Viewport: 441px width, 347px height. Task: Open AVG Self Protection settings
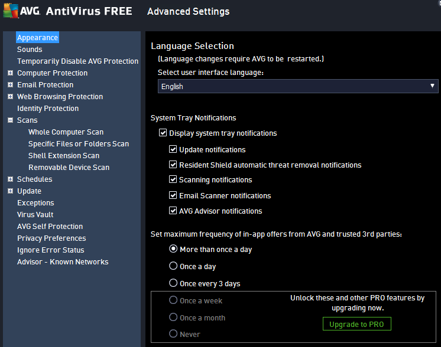pyautogui.click(x=50, y=226)
